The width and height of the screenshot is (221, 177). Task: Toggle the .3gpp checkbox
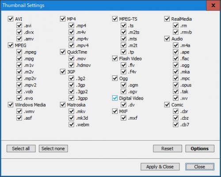click(72, 98)
